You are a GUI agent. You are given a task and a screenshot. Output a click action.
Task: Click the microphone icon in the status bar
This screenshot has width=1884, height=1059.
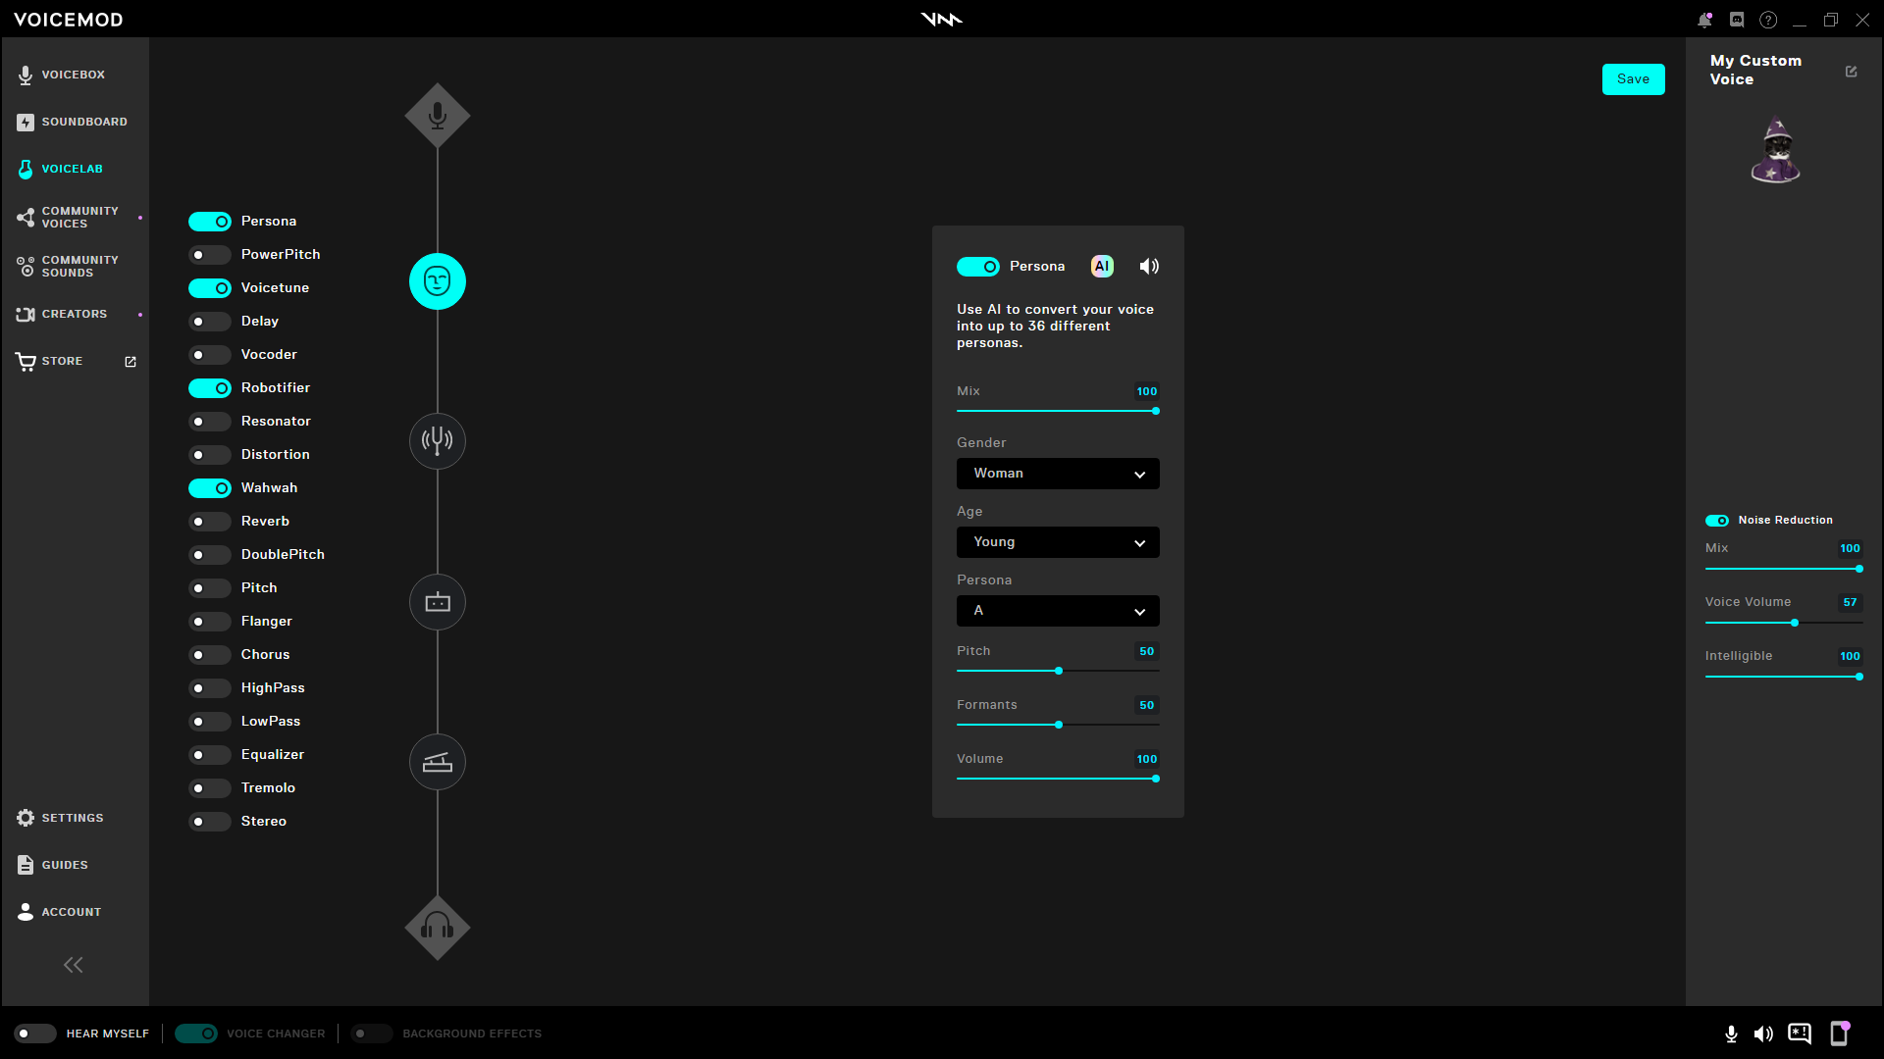click(x=1731, y=1034)
